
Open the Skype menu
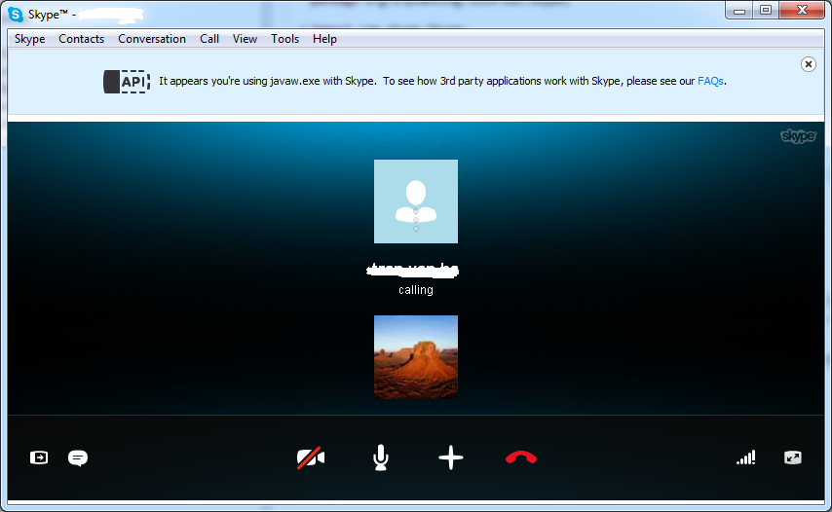29,39
